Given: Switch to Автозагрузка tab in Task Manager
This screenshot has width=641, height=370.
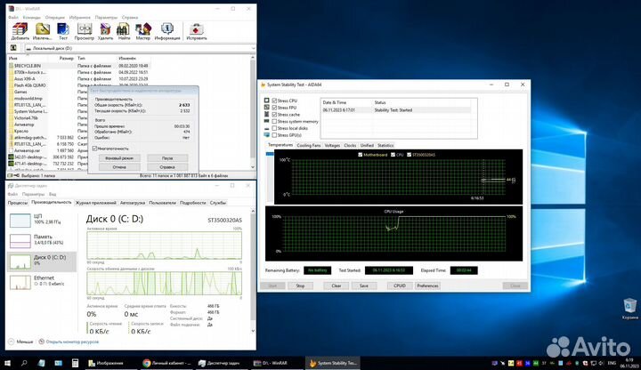Looking at the screenshot, I should coord(133,203).
